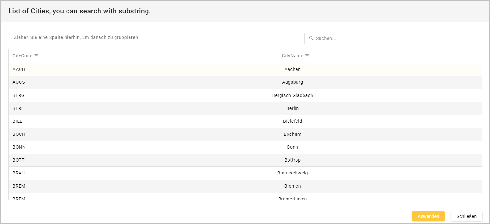Click the group panel drop area text
The height and width of the screenshot is (224, 490).
pyautogui.click(x=76, y=37)
